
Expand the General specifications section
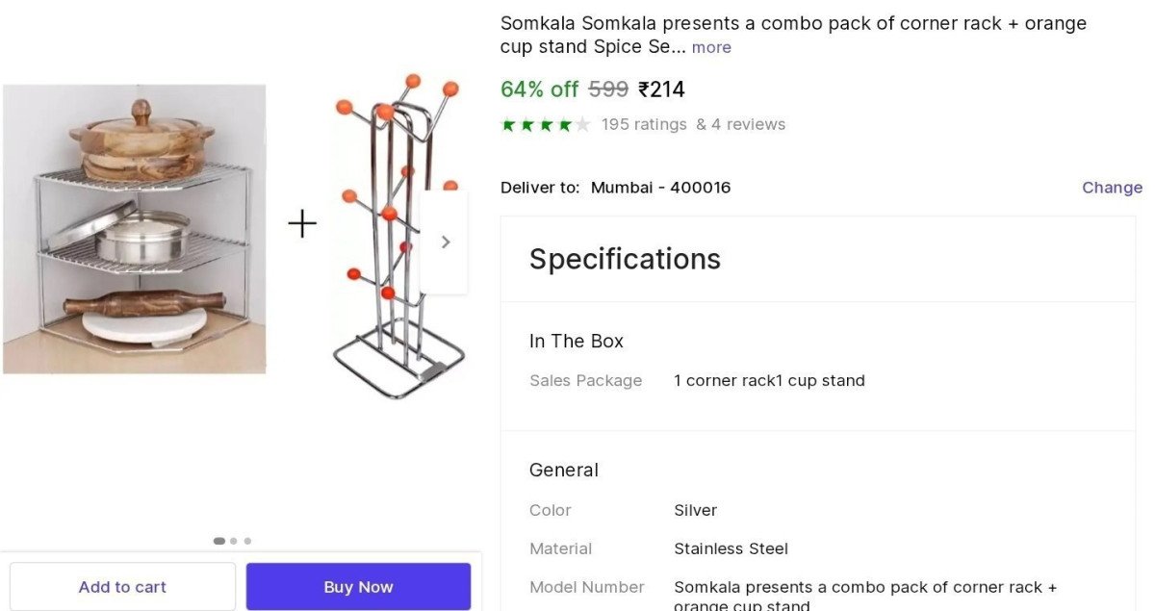[564, 470]
